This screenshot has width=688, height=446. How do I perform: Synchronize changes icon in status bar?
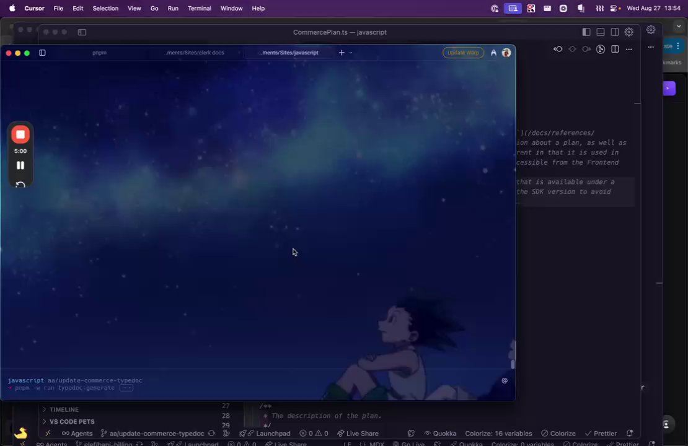pyautogui.click(x=211, y=433)
